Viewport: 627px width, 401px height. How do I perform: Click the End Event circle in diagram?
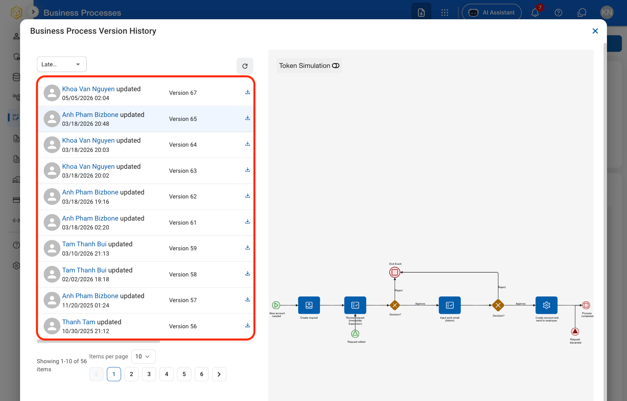pyautogui.click(x=395, y=272)
